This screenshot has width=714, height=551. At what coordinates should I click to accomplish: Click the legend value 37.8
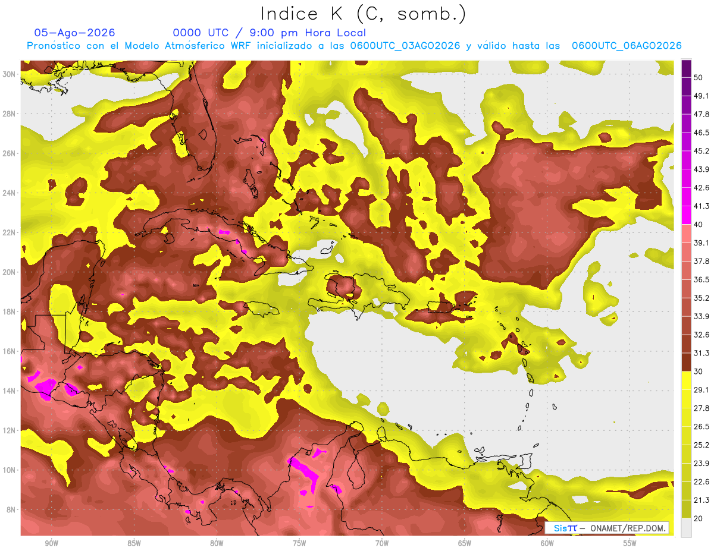701,261
